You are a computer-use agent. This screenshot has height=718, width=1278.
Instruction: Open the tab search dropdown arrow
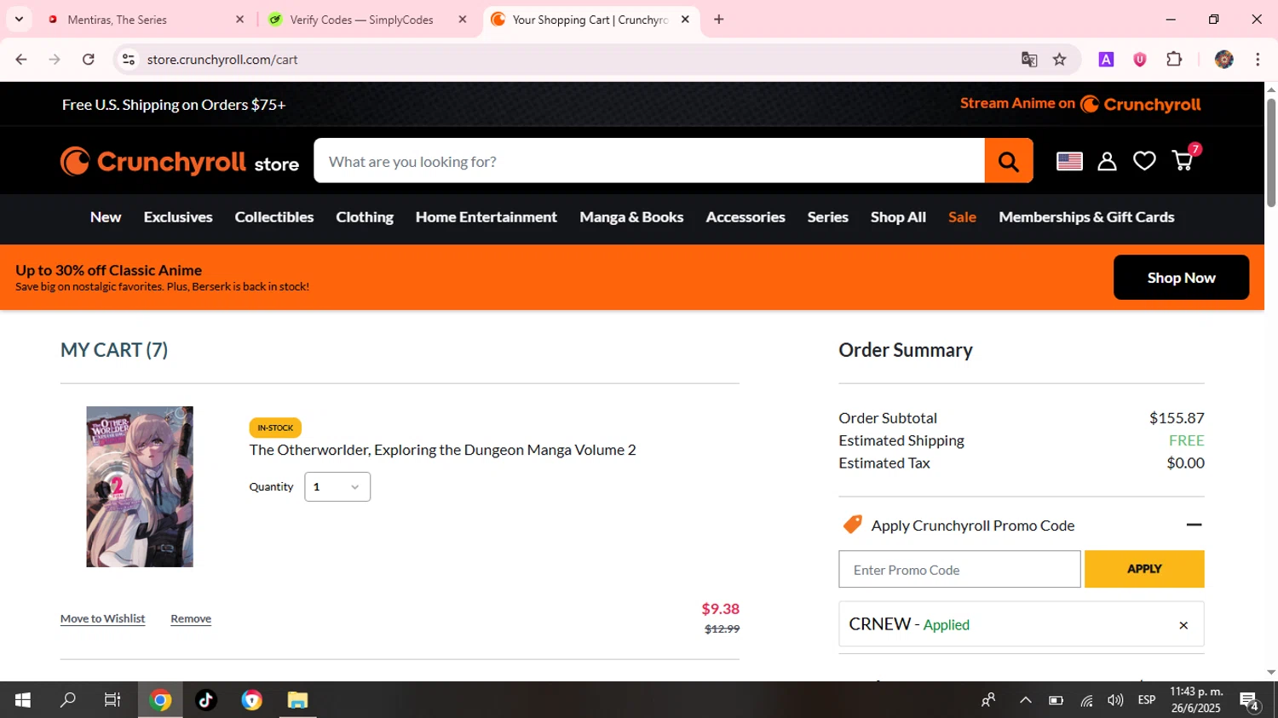point(19,19)
